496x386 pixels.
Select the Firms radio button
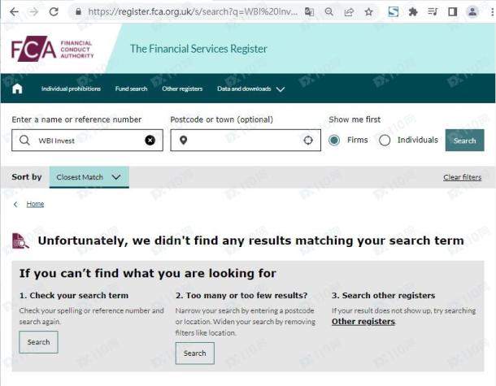point(334,140)
